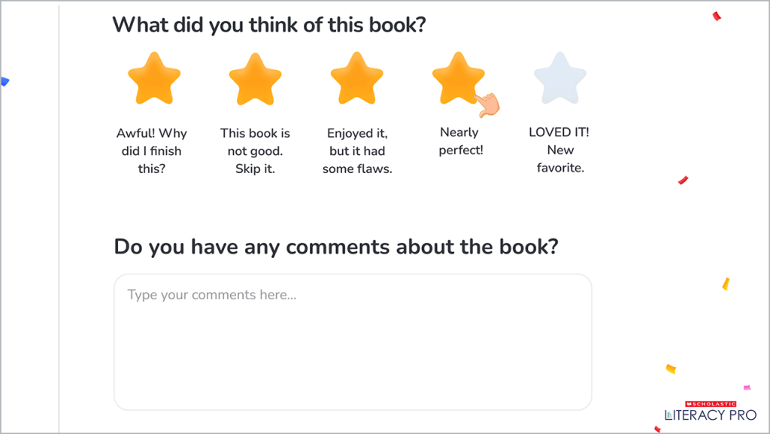Select the second star rating
770x434 pixels.
pyautogui.click(x=255, y=78)
